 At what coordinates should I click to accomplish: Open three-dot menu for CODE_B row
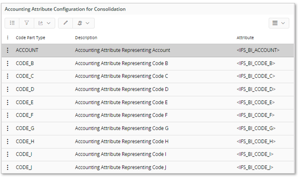8,63
